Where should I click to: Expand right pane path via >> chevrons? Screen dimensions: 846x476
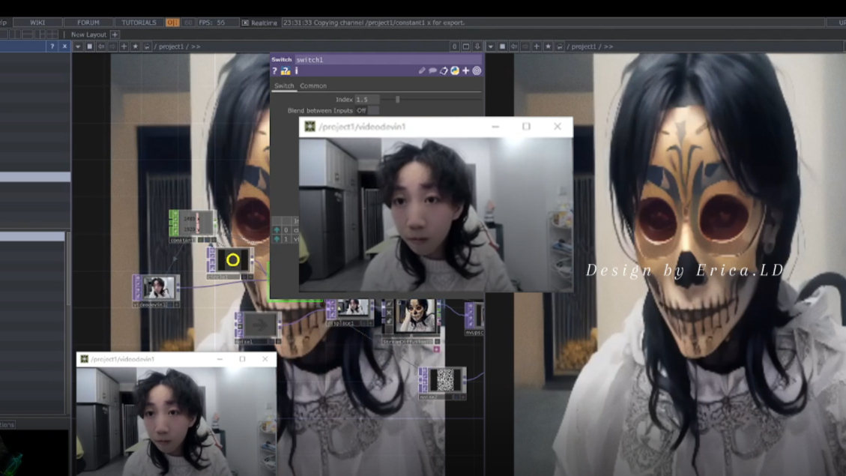(608, 46)
